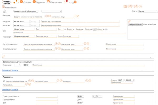Click the Грузоотправитель Примечание field
Viewport: 158px width, 105px height.
click(125, 44)
